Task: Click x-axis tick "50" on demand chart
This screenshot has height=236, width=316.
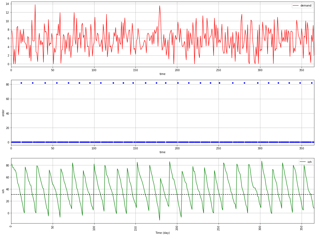Action: point(53,70)
